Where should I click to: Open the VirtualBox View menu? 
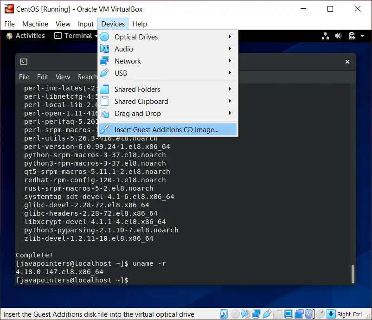click(x=63, y=24)
